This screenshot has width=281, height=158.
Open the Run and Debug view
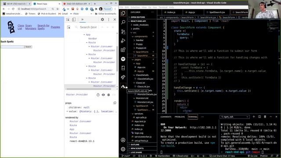click(123, 41)
